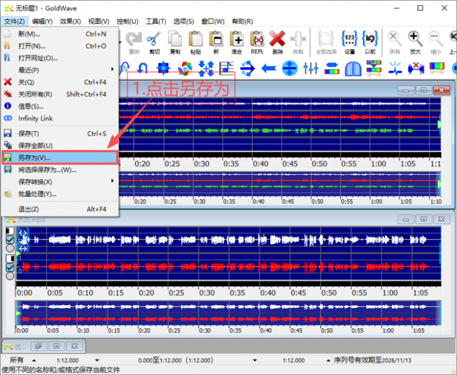Choose Information 信息(S)... menu entry
The image size is (457, 375).
(x=60, y=106)
